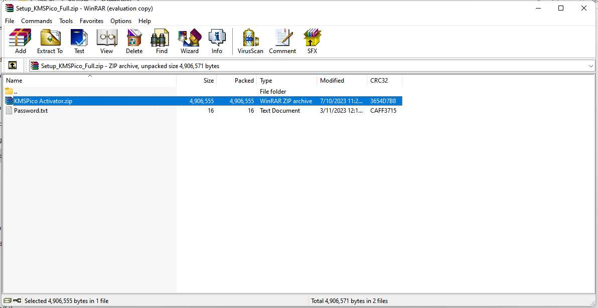
Task: Click the Password.txt document icon
Action: 9,110
